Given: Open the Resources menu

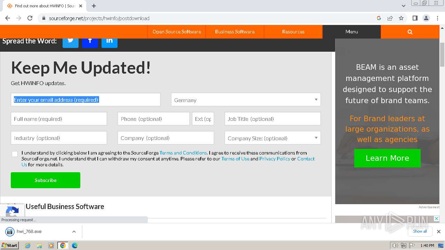Looking at the screenshot, I should click(293, 32).
